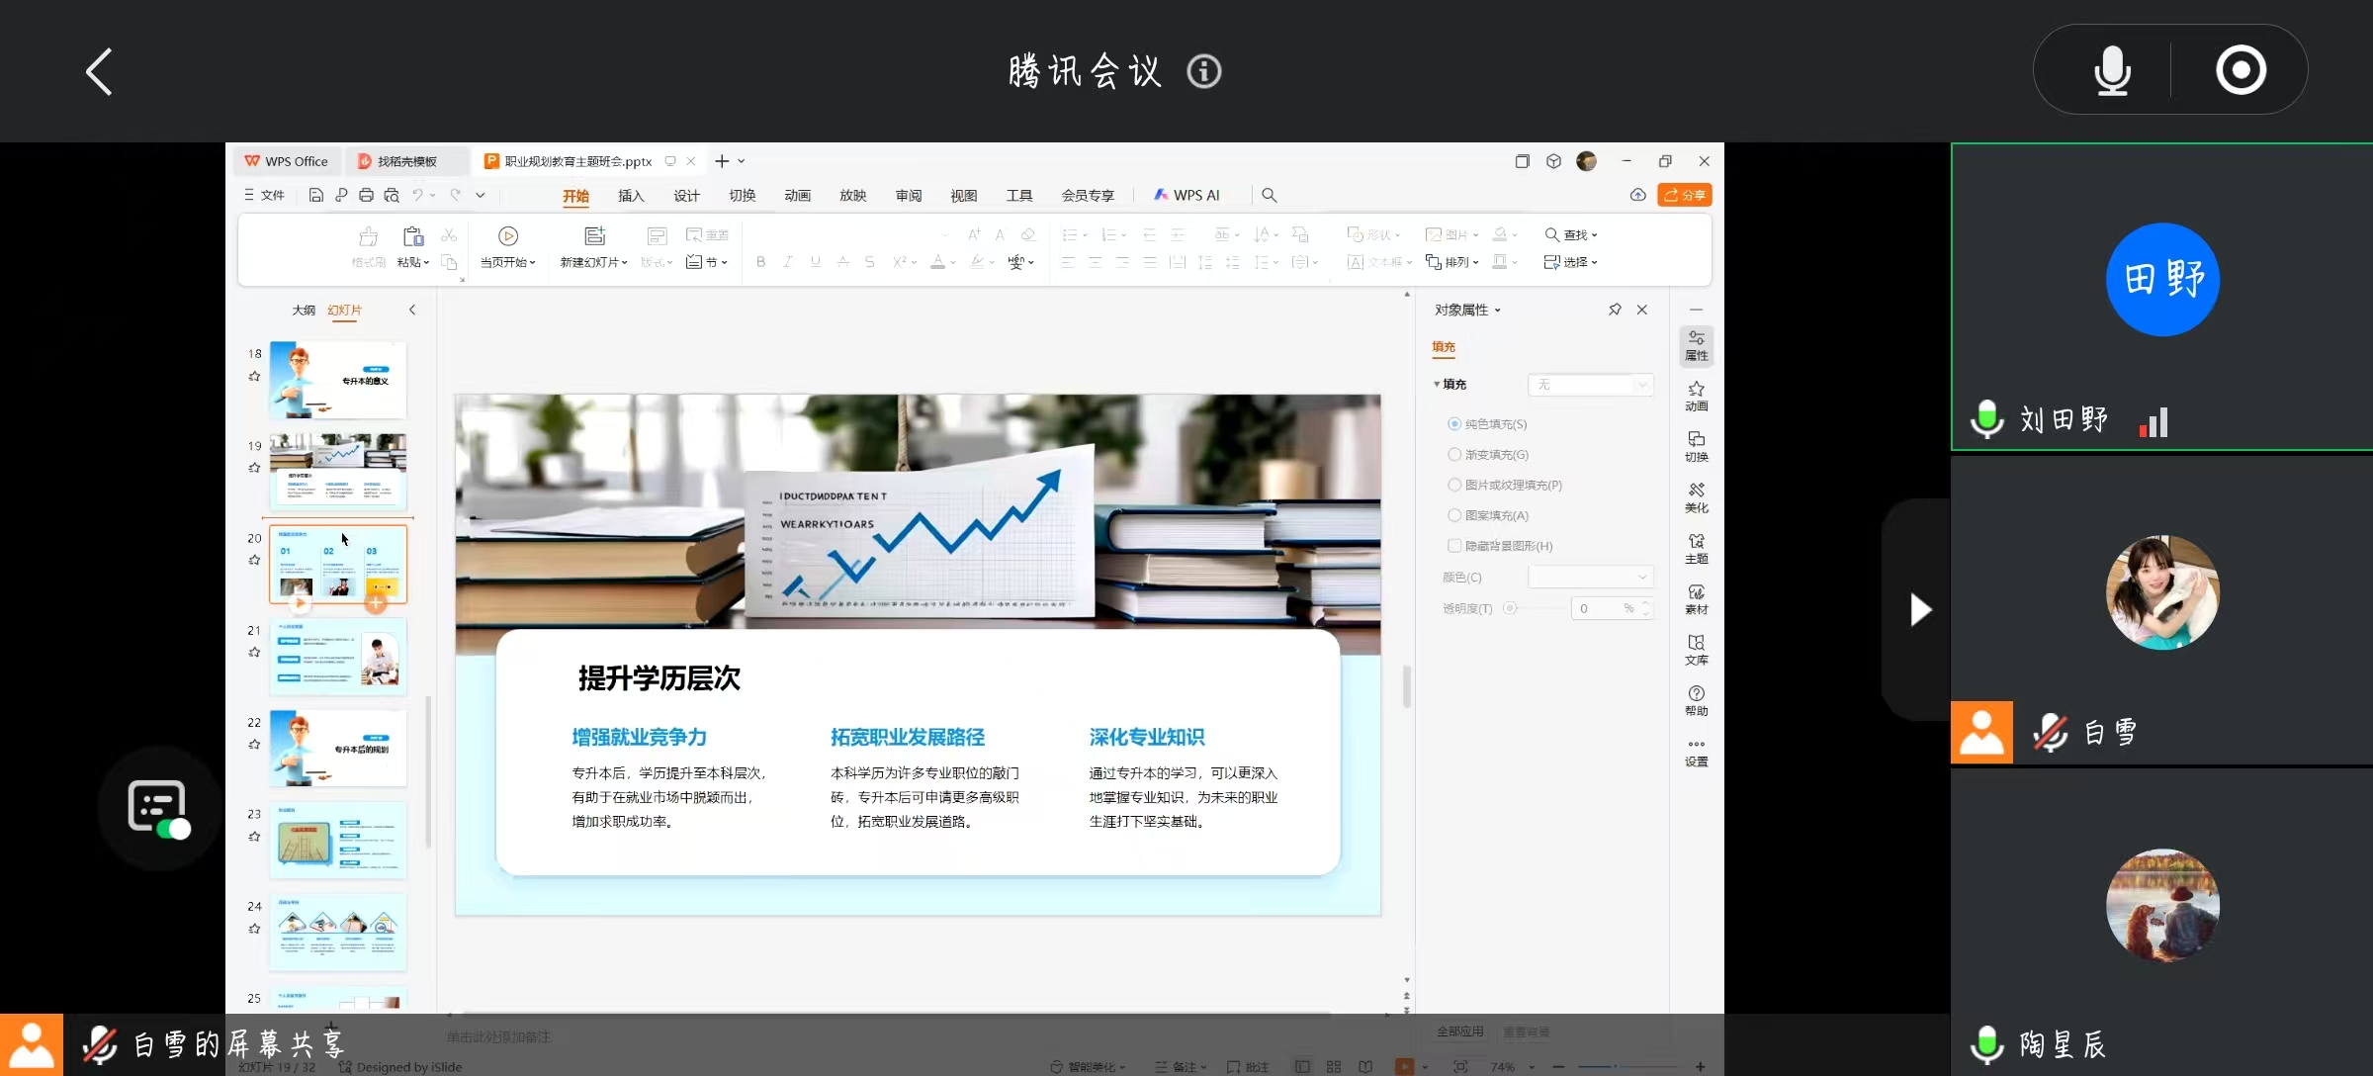Toggle star on slide 20
This screenshot has width=2373, height=1076.
[254, 561]
